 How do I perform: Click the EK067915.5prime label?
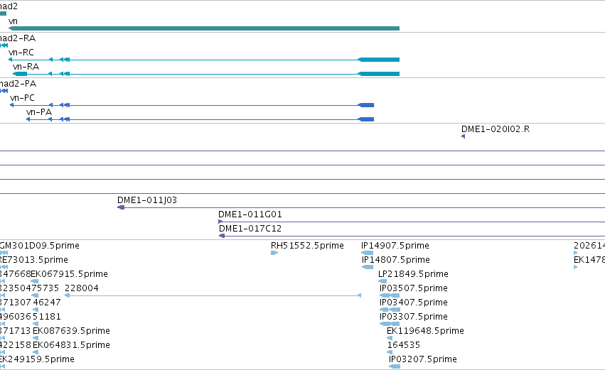point(70,274)
